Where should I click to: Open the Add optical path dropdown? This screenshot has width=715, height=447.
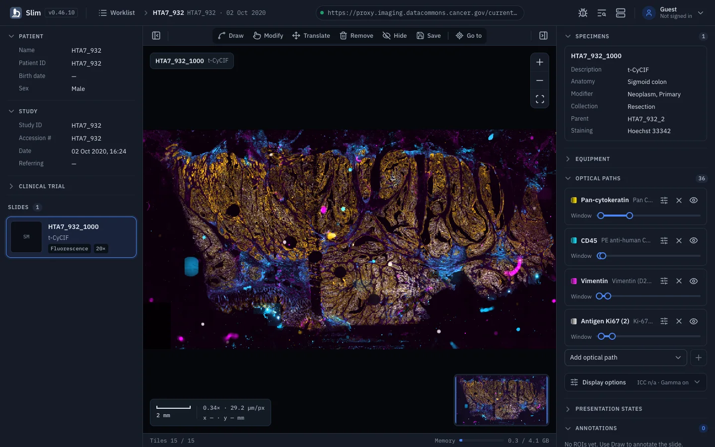626,358
